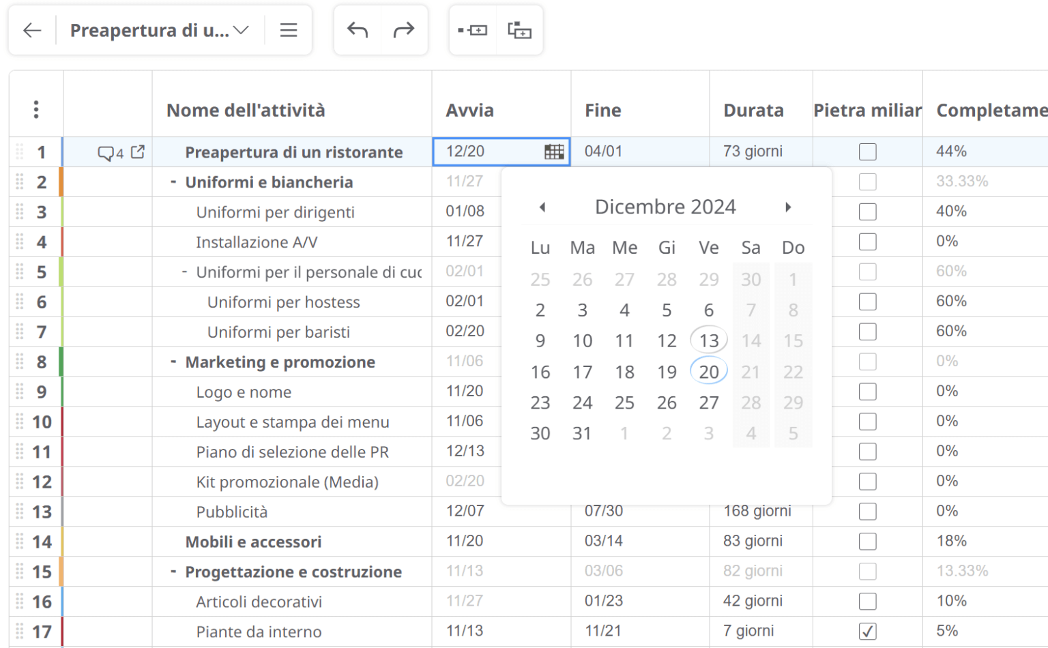The height and width of the screenshot is (648, 1048).
Task: Open the hamburger menu icon
Action: click(x=289, y=30)
